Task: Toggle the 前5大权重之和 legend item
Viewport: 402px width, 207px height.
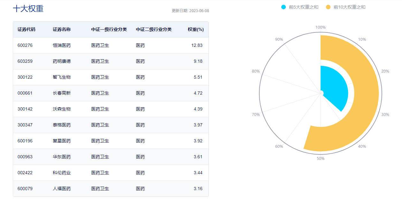Action: [x=300, y=7]
